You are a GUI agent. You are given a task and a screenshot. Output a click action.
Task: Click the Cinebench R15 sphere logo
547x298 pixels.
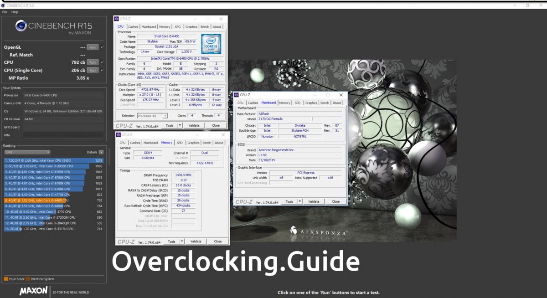pyautogui.click(x=21, y=26)
